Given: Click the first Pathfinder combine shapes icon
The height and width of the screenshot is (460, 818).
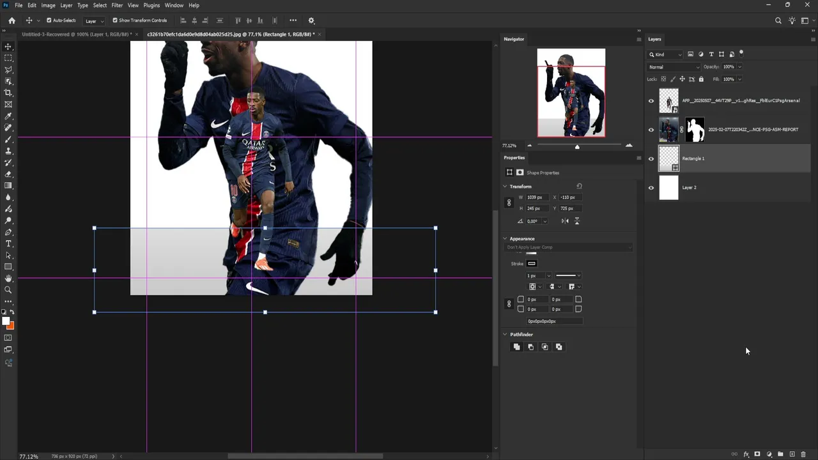Looking at the screenshot, I should point(516,347).
